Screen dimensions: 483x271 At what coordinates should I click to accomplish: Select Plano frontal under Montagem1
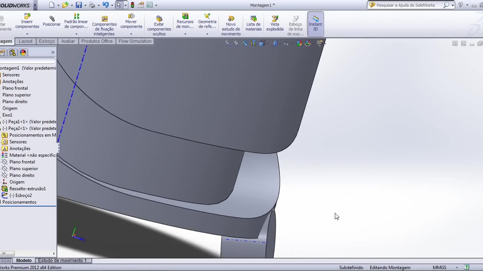point(15,88)
